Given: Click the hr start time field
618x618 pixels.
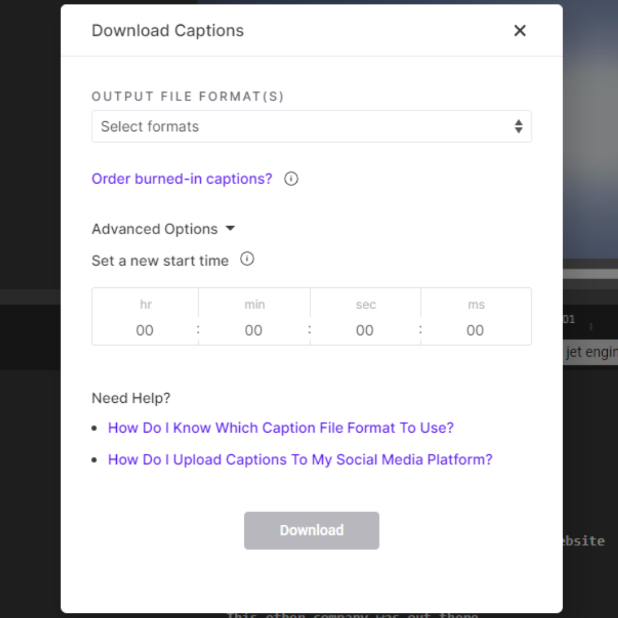Looking at the screenshot, I should [145, 330].
